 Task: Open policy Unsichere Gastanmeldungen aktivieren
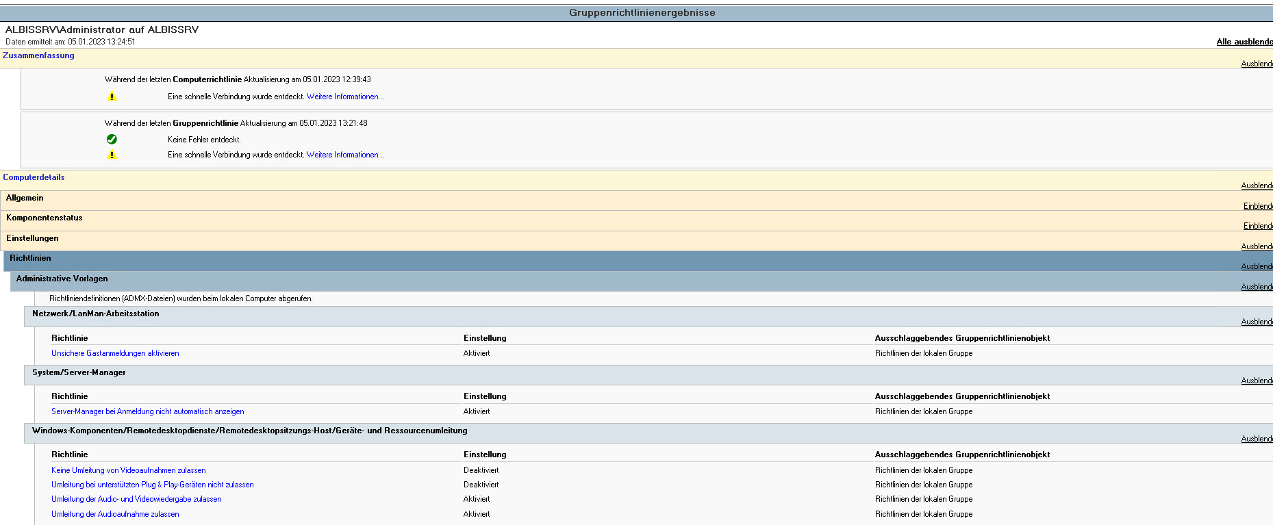[115, 353]
